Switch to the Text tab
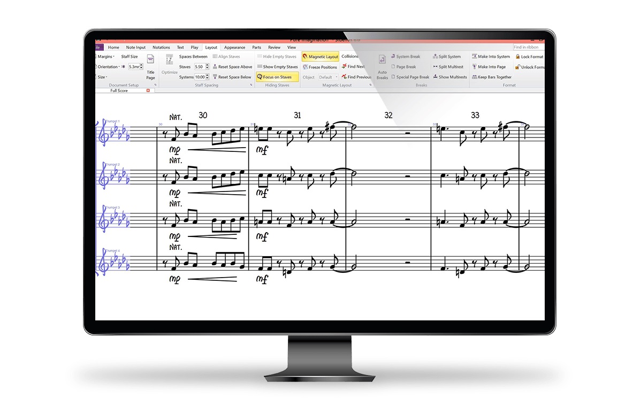The width and height of the screenshot is (640, 406). coord(180,47)
